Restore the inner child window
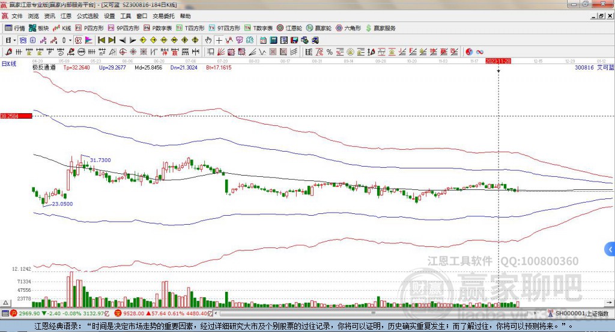Image resolution: width=615 pixels, height=332 pixels. 601,16
